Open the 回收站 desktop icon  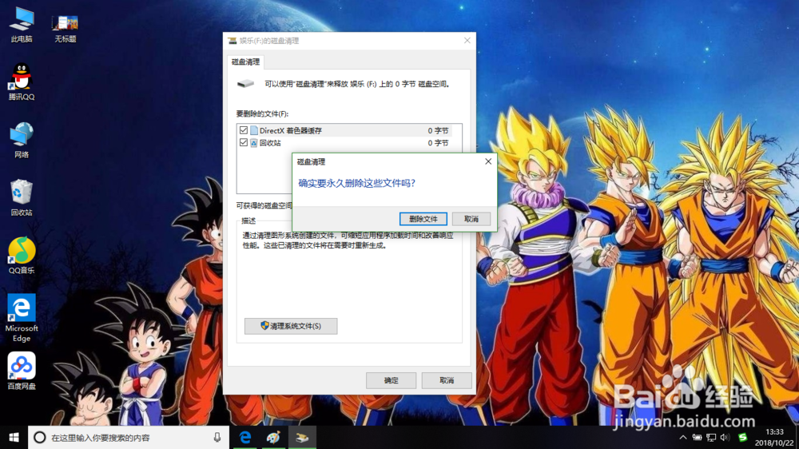tap(22, 198)
